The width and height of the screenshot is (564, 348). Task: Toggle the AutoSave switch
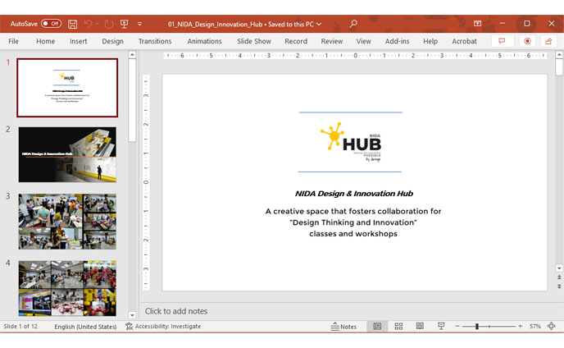point(51,24)
